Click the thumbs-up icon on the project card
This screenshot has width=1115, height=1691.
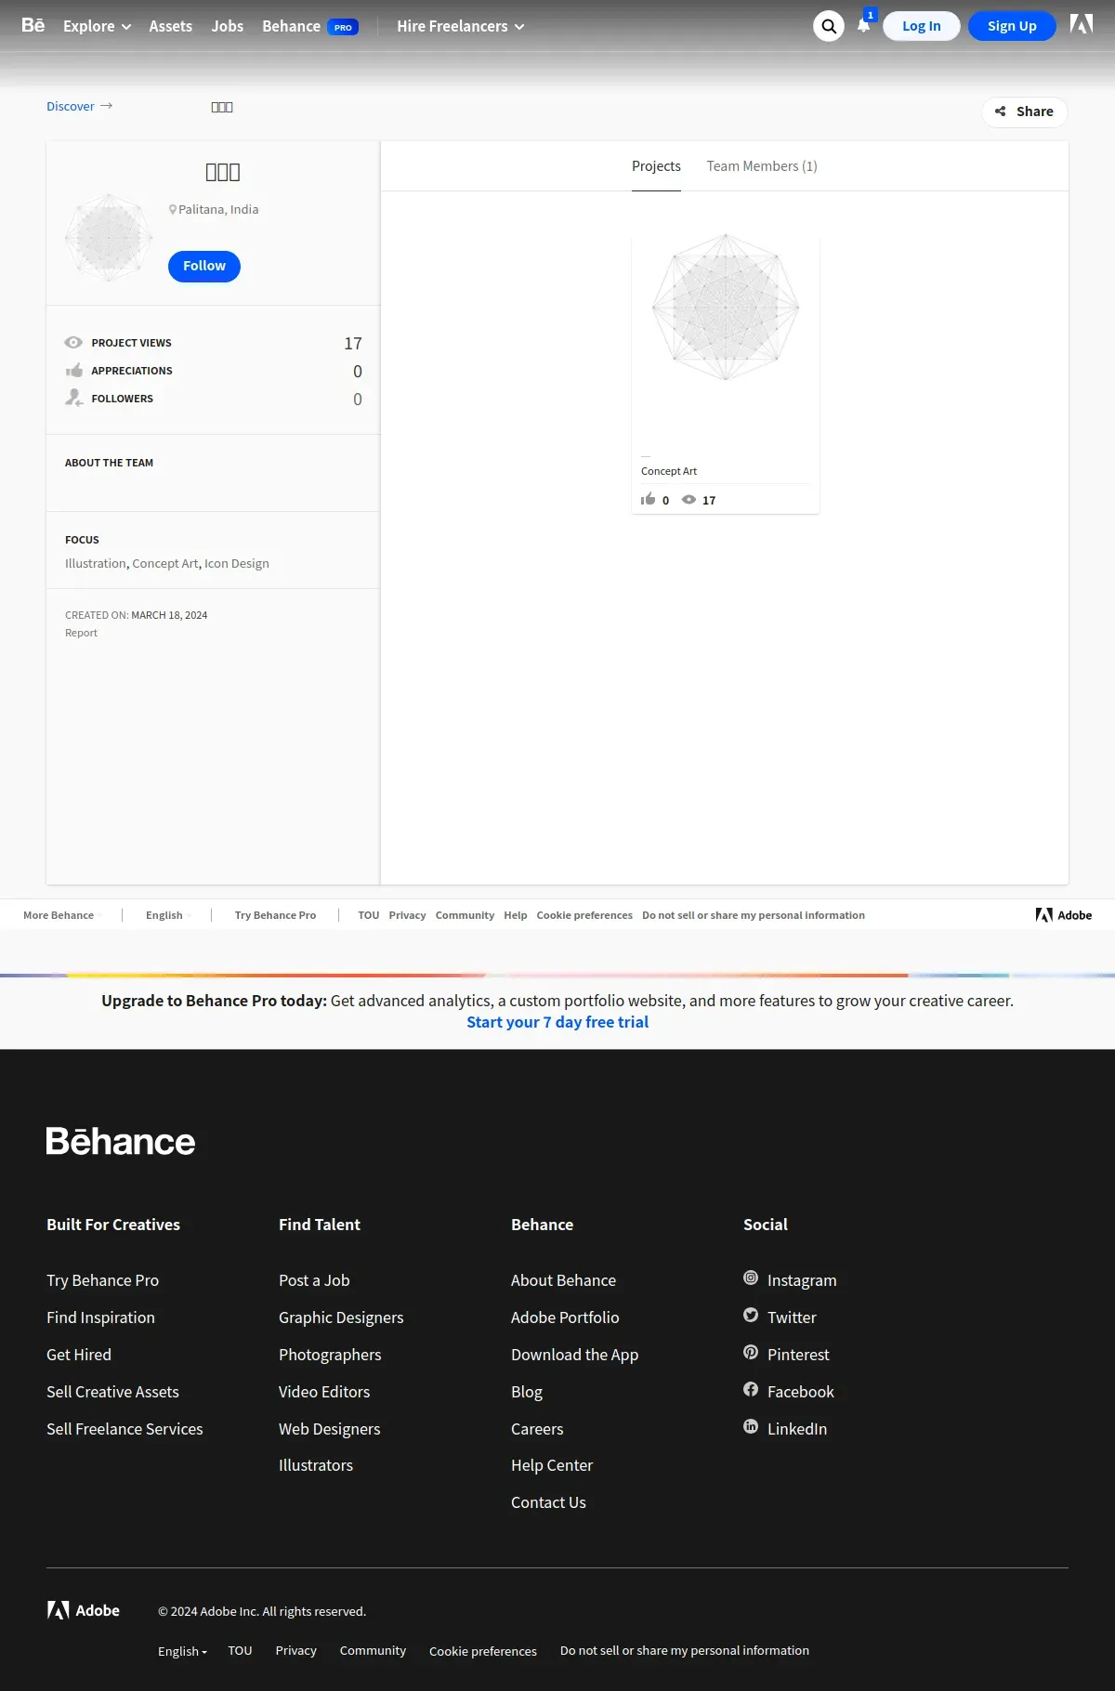point(648,499)
